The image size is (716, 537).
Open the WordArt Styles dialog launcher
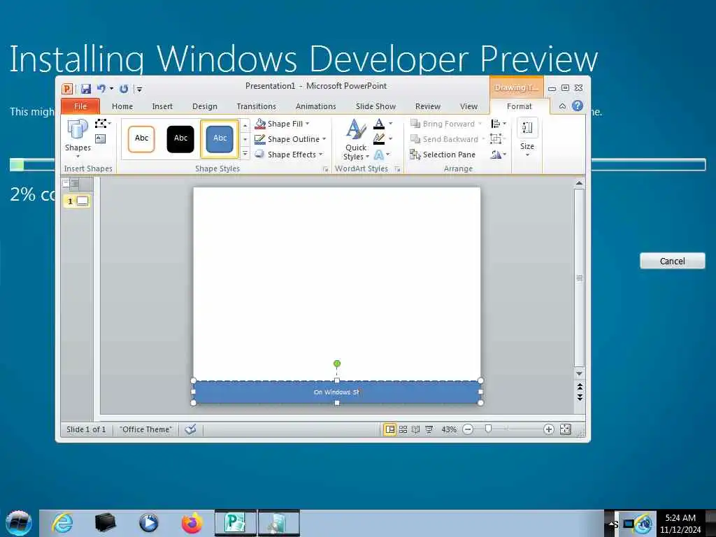pos(397,169)
